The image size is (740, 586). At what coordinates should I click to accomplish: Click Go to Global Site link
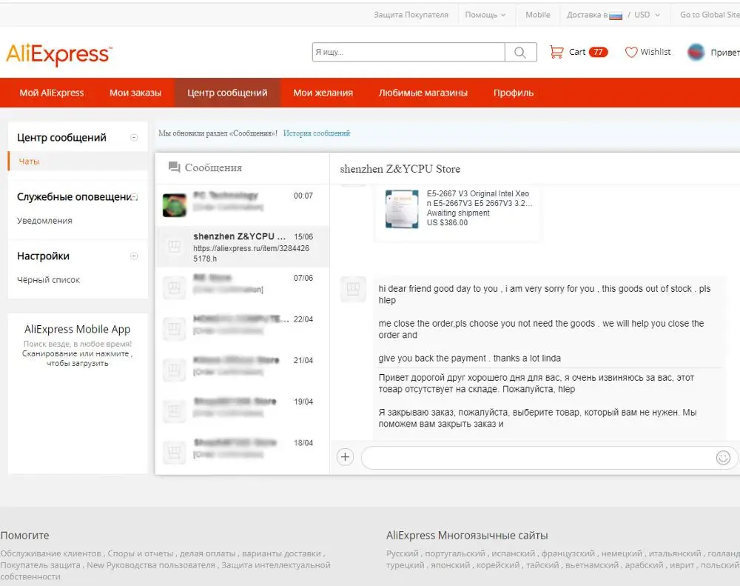[710, 15]
